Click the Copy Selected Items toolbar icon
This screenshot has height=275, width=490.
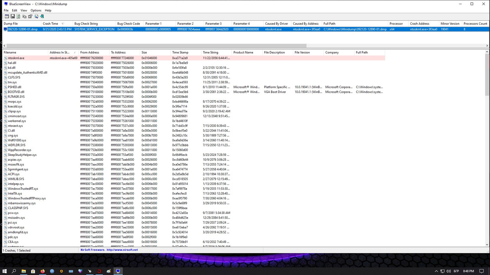(x=24, y=16)
